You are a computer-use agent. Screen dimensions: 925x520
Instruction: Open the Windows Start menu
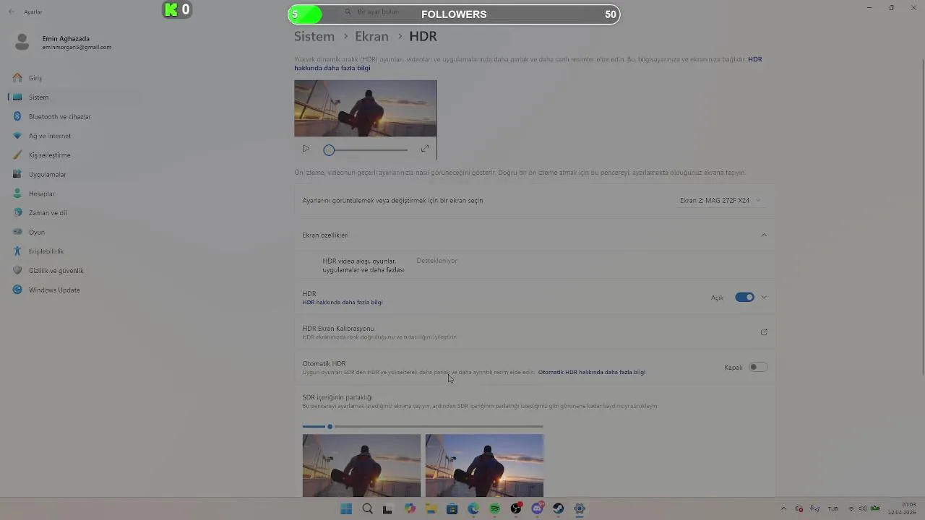click(x=346, y=509)
